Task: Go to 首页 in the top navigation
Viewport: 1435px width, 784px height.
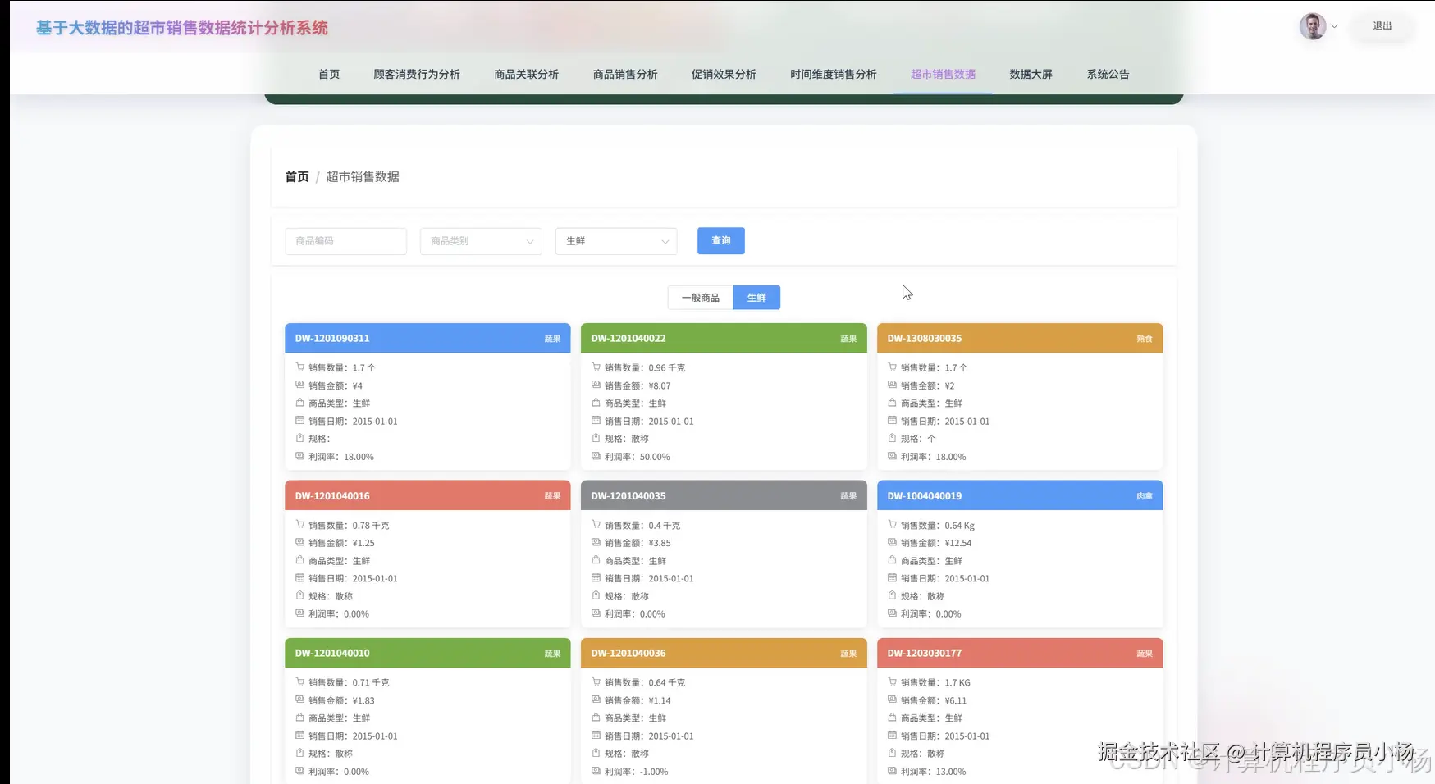Action: click(329, 75)
